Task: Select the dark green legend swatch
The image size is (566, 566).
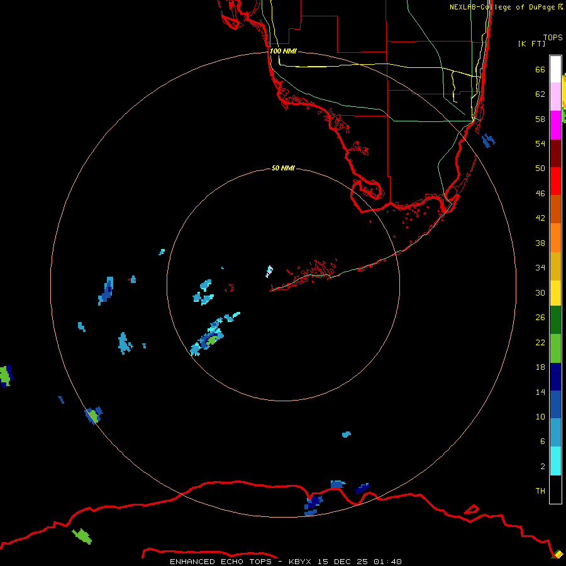Action: click(x=555, y=320)
